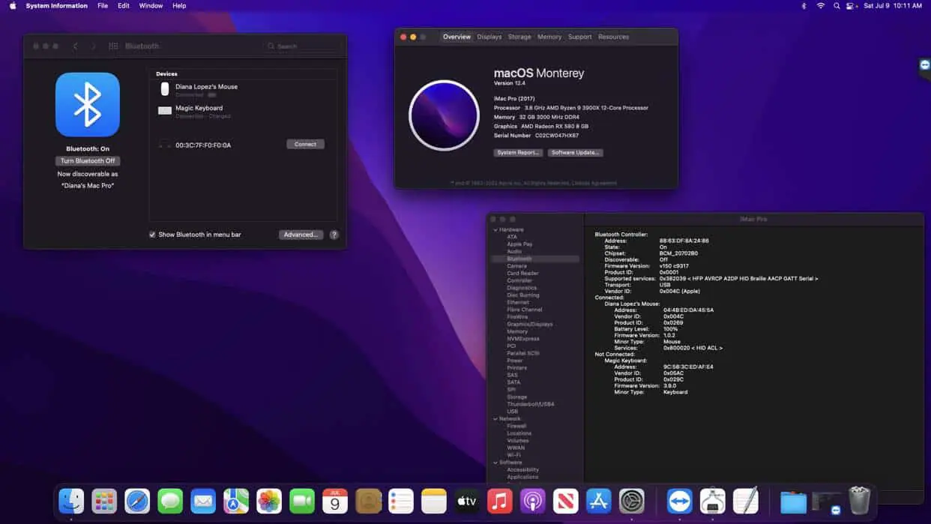Collapse the Software section in sidebar
This screenshot has height=524, width=931.
tap(495, 463)
